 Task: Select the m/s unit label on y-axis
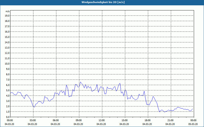click(x=7, y=11)
